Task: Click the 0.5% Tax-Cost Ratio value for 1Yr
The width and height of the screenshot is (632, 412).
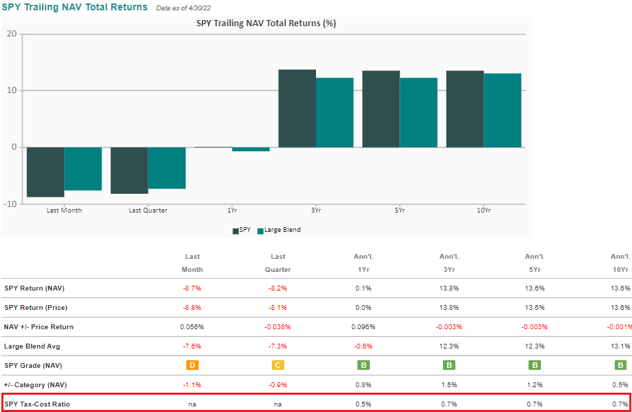Action: (364, 404)
